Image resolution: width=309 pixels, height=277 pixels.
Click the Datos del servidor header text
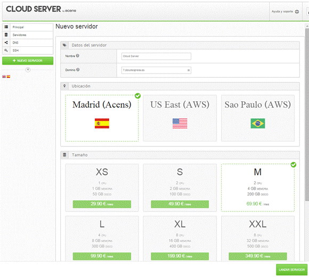89,45
